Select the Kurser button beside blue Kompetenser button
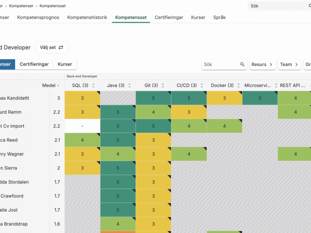 [65, 64]
